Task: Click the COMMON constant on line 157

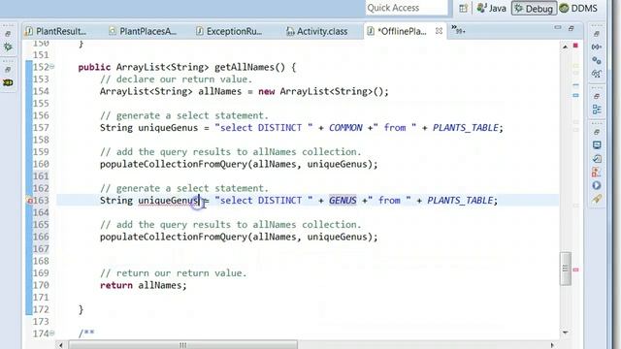Action: (x=345, y=128)
